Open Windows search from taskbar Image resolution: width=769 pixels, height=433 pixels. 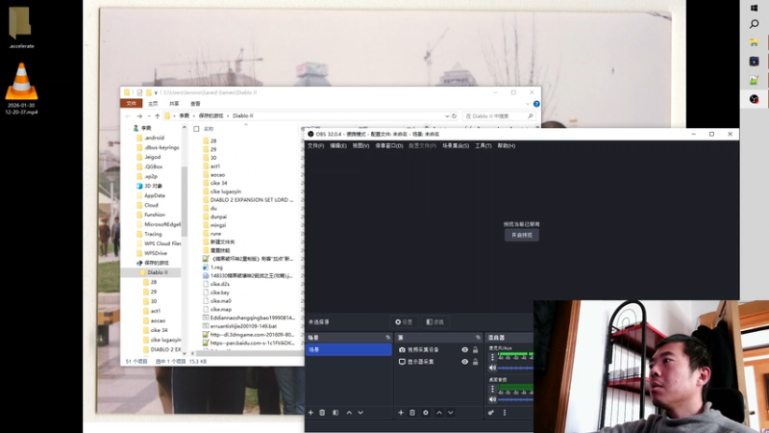pos(755,24)
